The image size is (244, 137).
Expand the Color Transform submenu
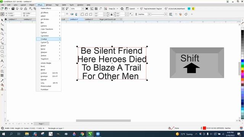[x=48, y=29]
